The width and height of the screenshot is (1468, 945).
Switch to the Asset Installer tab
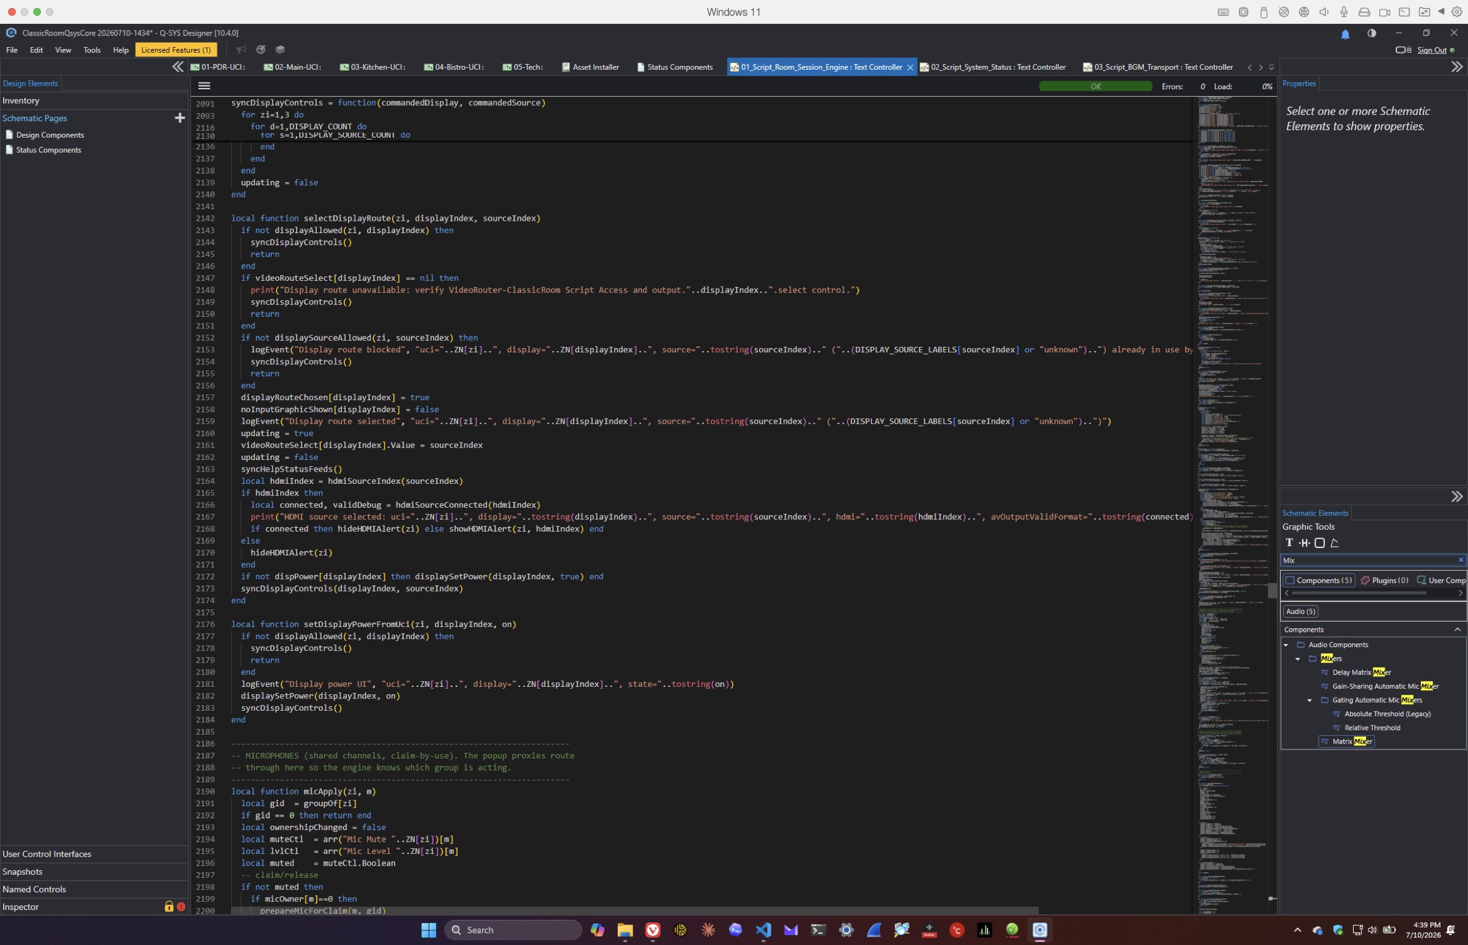tap(590, 67)
